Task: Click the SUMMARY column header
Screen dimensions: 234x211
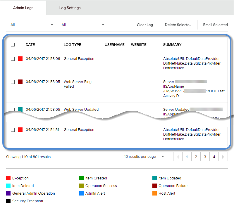Action: pos(172,45)
